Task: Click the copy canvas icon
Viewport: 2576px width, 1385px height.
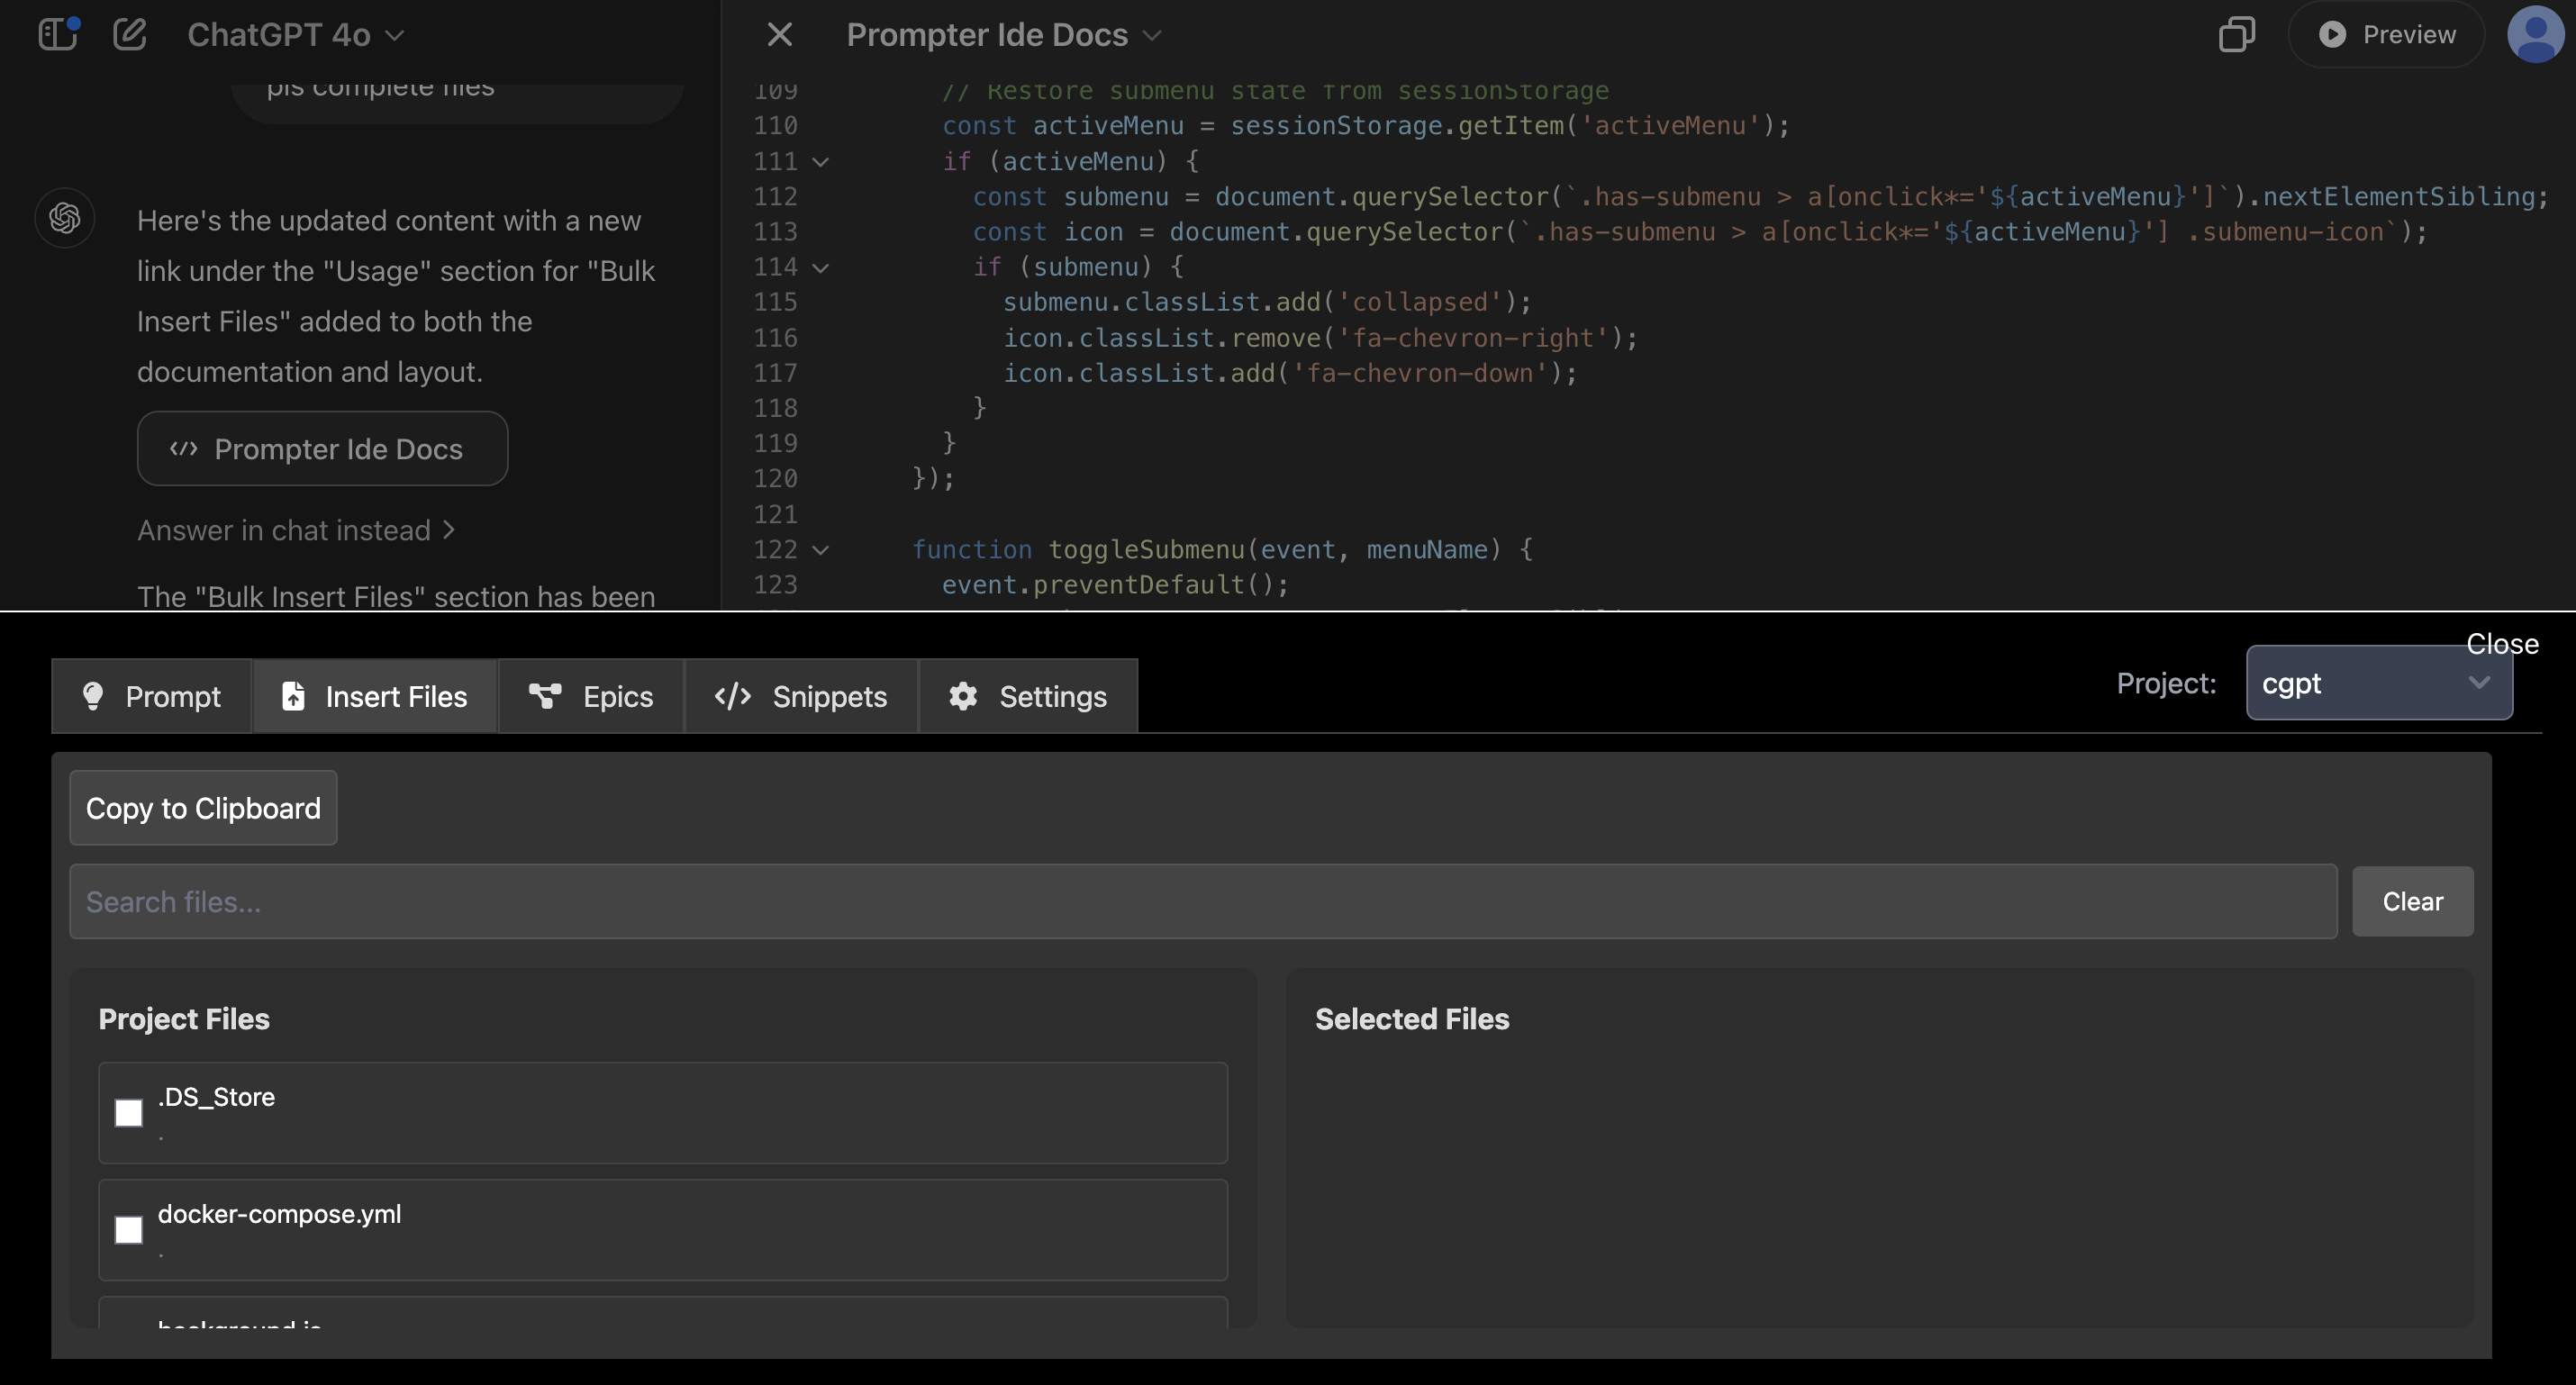Action: (x=2236, y=34)
